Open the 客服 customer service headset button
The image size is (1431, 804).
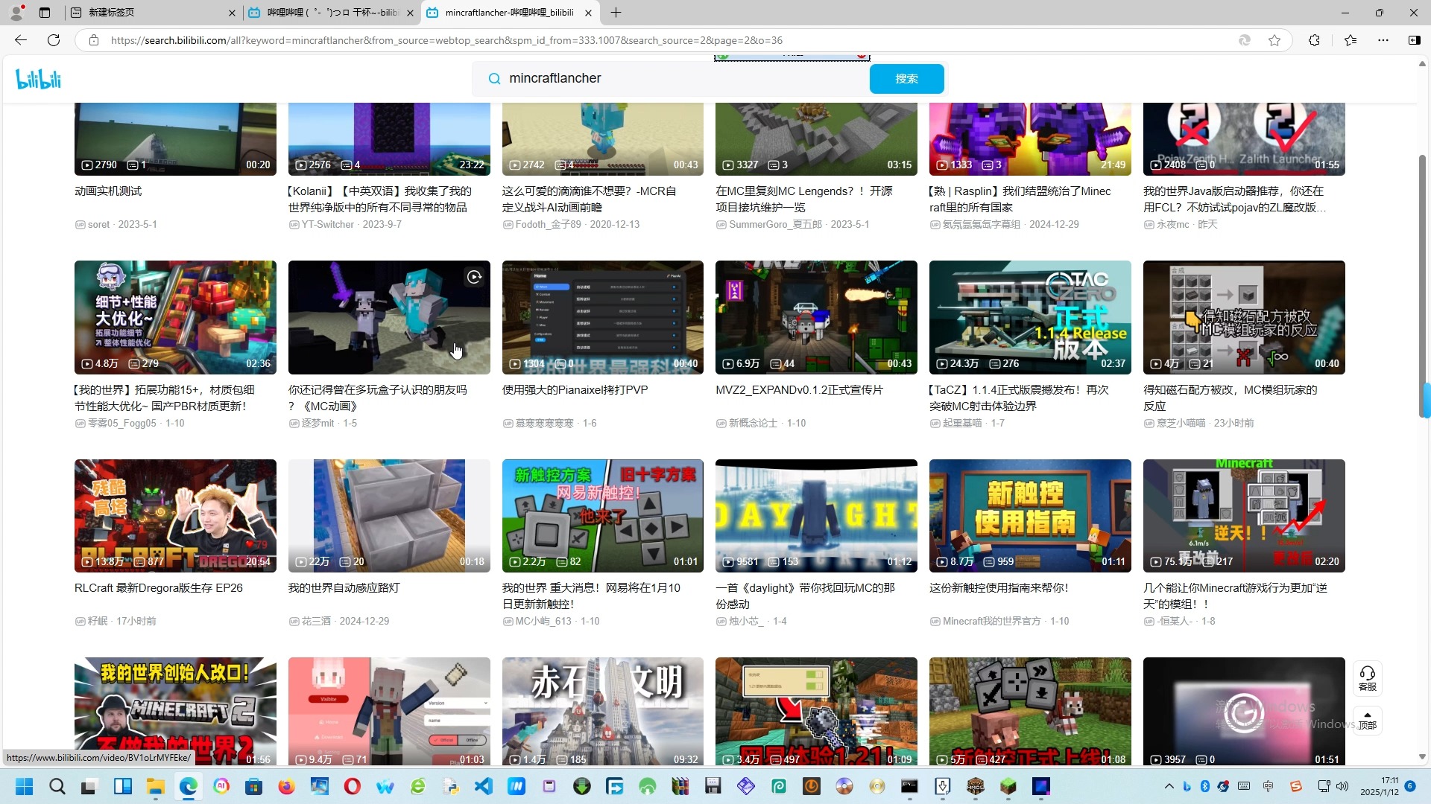[x=1368, y=679]
